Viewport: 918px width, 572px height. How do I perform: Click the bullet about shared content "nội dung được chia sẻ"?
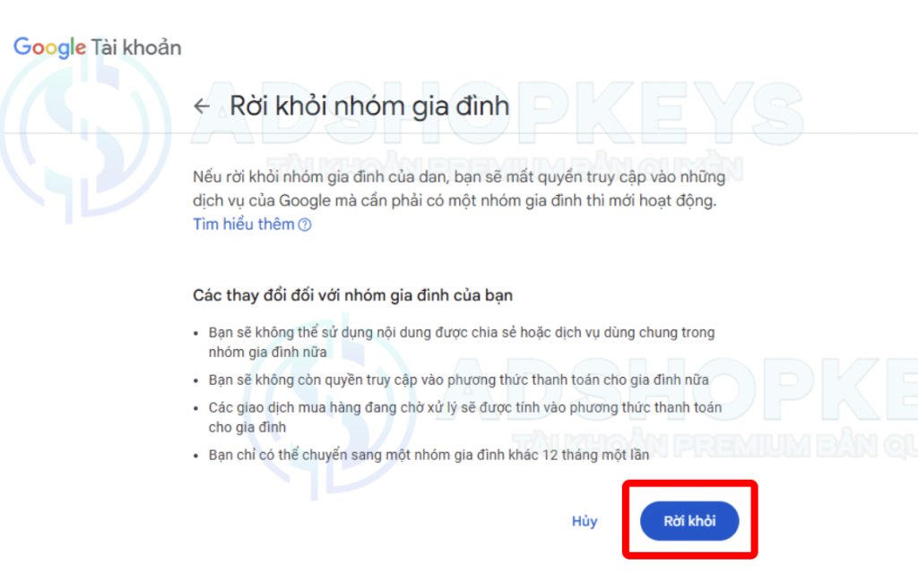(462, 342)
